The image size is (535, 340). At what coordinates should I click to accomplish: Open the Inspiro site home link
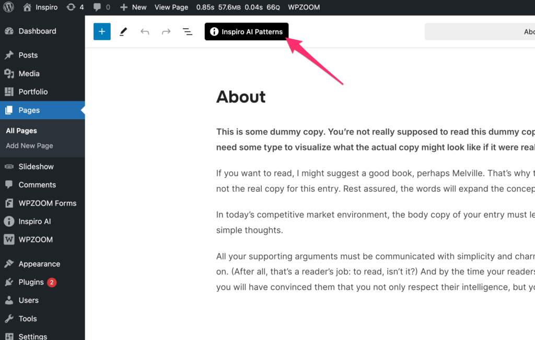[40, 7]
